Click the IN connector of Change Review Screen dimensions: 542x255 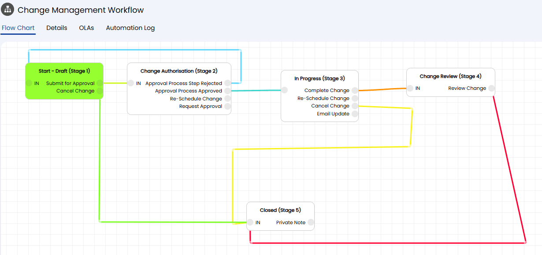[410, 88]
